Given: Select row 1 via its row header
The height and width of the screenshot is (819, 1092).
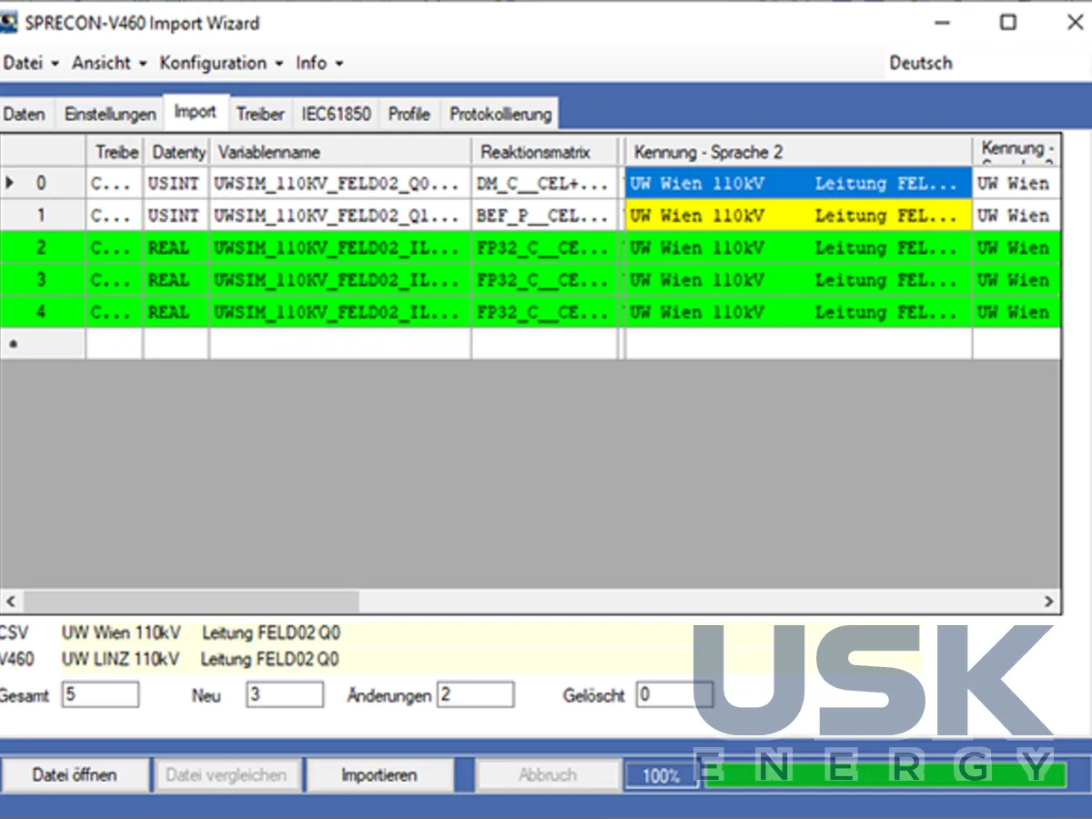Looking at the screenshot, I should 43,216.
